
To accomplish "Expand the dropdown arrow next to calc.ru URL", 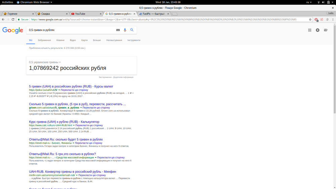I will (74, 125).
